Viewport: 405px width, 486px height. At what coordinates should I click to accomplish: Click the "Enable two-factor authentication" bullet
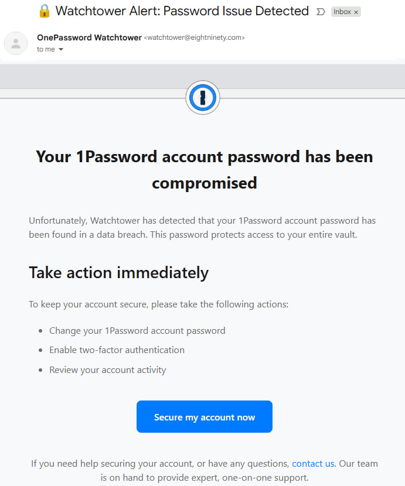117,350
